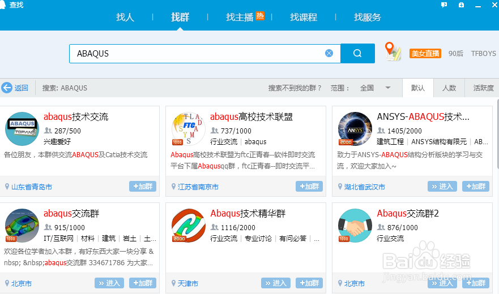Switch to the 找服务 tab

pyautogui.click(x=368, y=17)
